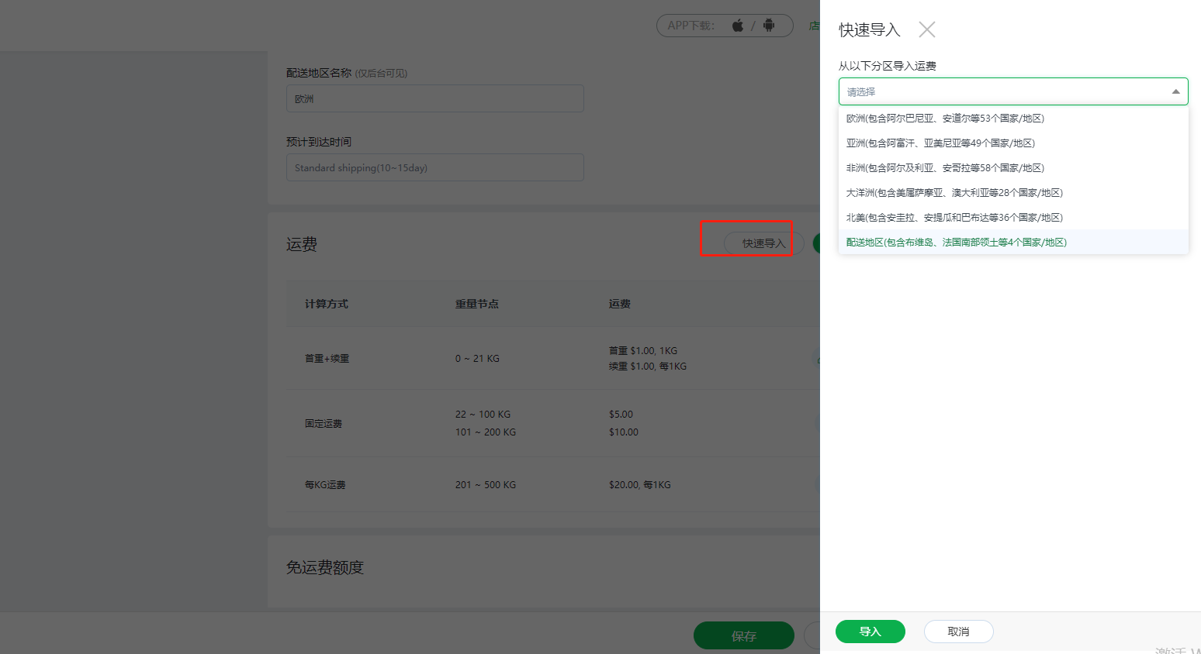Pick 非洲 option with 58 countries
The image size is (1201, 654).
pos(945,168)
